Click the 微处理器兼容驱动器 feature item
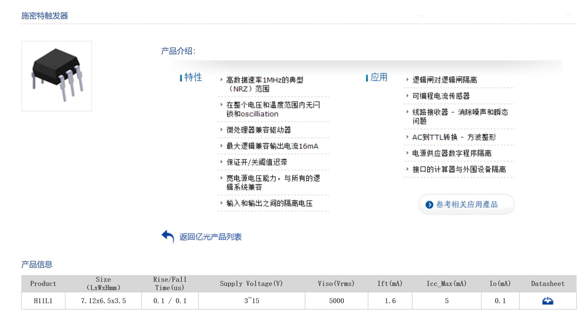The width and height of the screenshot is (586, 314). pyautogui.click(x=258, y=130)
